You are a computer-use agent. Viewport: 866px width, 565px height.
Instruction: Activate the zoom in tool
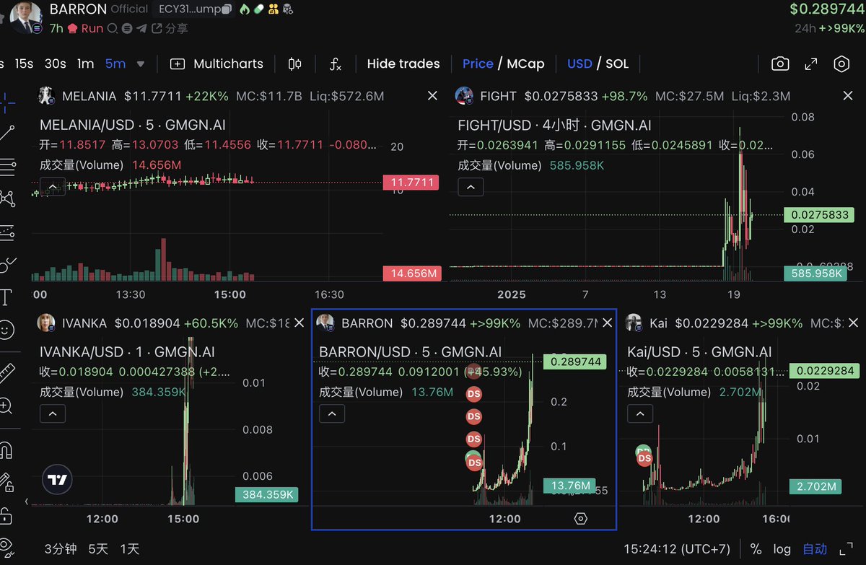click(x=6, y=406)
